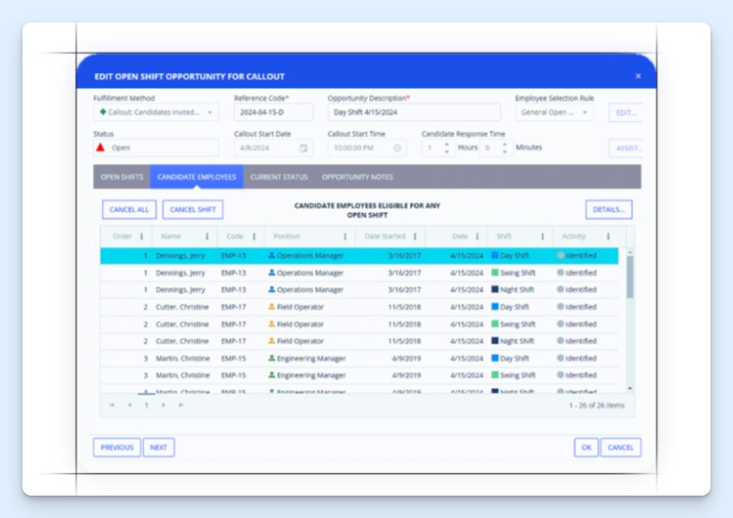
Task: Expand the Fulfillment Method dropdown
Action: click(210, 112)
